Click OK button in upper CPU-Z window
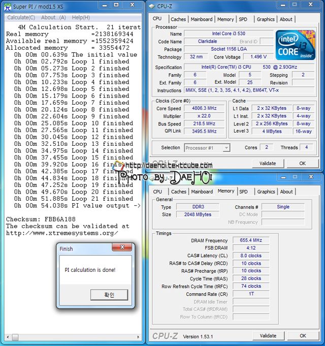 tap(303, 164)
